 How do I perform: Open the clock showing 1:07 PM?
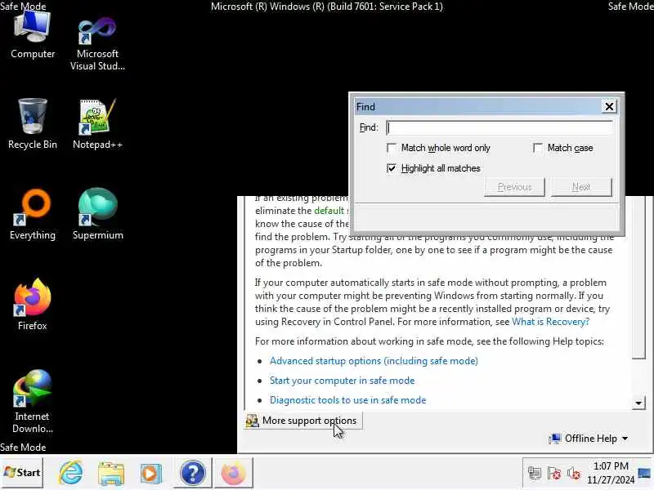pyautogui.click(x=611, y=473)
